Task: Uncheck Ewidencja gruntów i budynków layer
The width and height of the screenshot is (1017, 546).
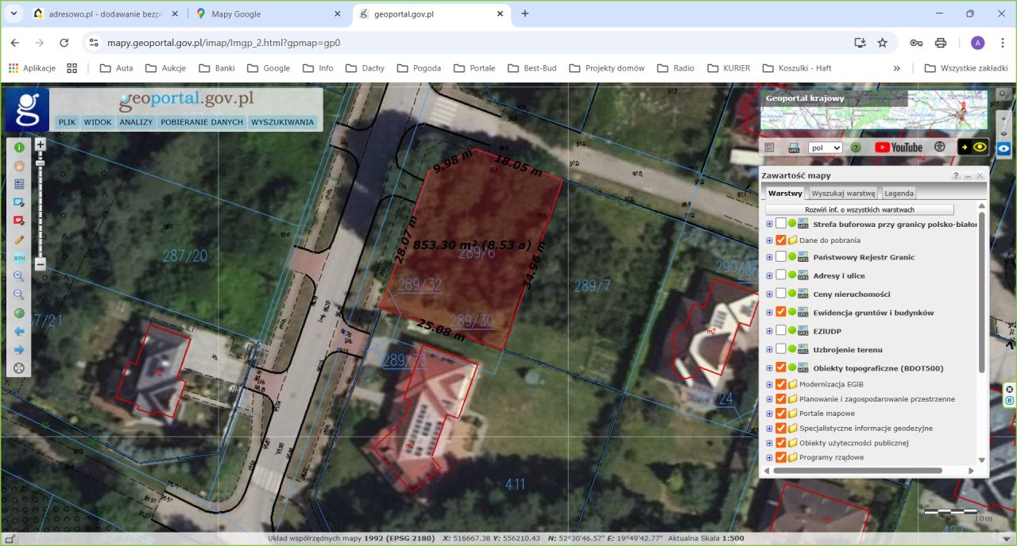Action: [781, 313]
